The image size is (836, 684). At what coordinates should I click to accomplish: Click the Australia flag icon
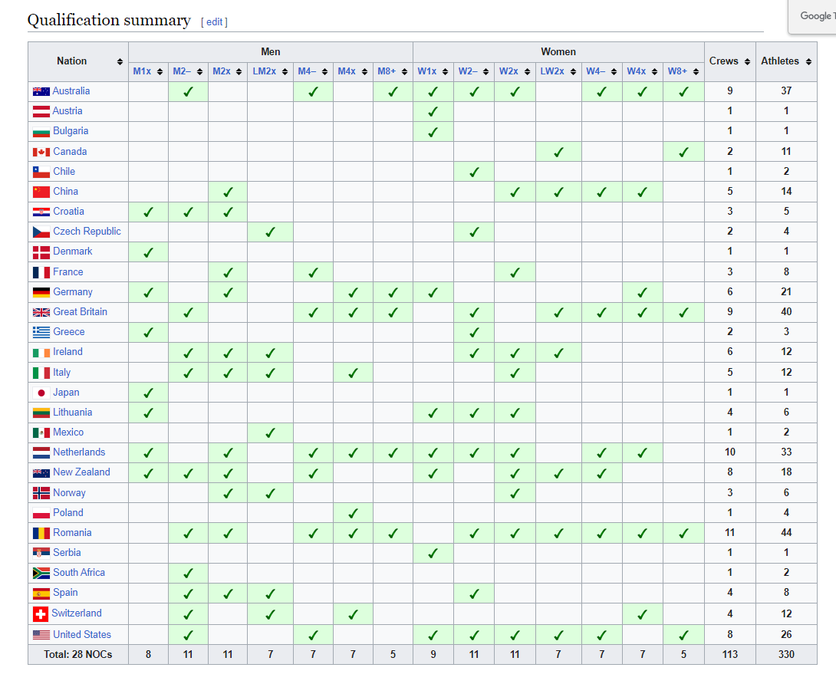pyautogui.click(x=41, y=91)
